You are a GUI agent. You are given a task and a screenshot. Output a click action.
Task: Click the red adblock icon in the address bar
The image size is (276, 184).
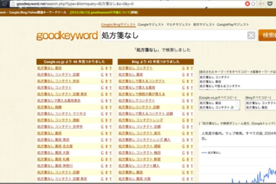point(247,4)
